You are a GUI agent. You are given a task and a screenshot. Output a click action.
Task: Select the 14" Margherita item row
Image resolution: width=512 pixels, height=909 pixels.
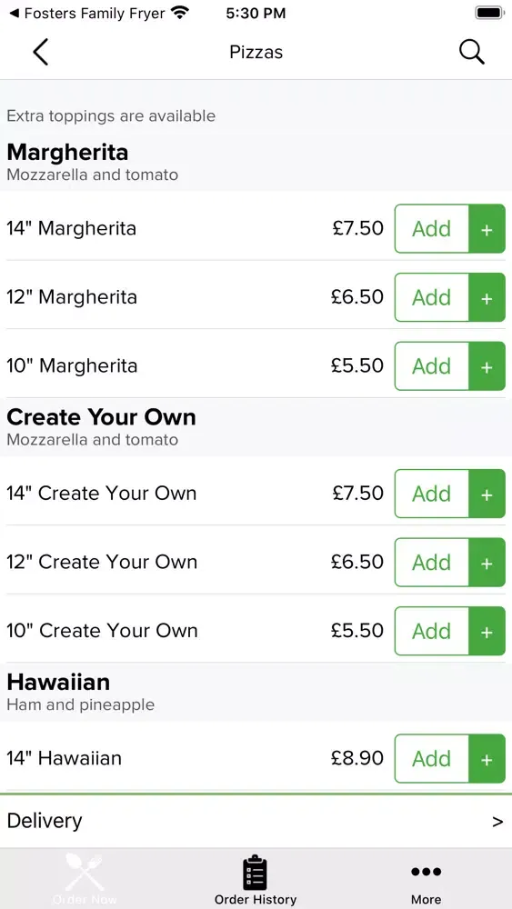pos(256,228)
